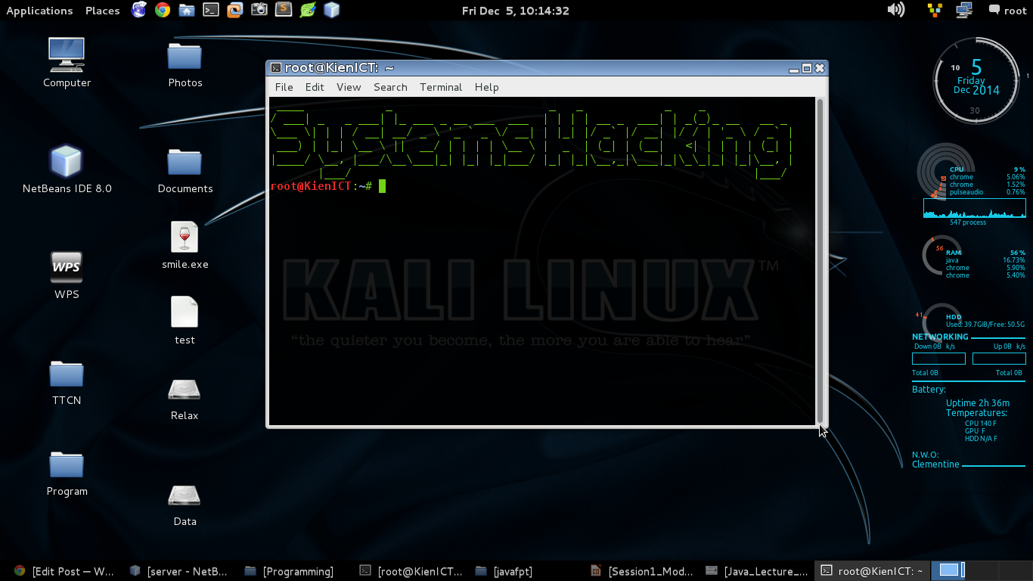Open network connections tray icon
The width and height of the screenshot is (1033, 581).
tap(964, 10)
